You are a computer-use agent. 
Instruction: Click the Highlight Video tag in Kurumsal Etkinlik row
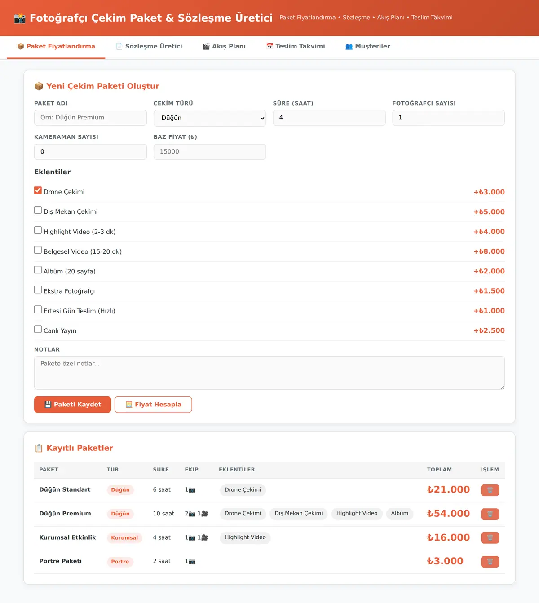(x=245, y=537)
